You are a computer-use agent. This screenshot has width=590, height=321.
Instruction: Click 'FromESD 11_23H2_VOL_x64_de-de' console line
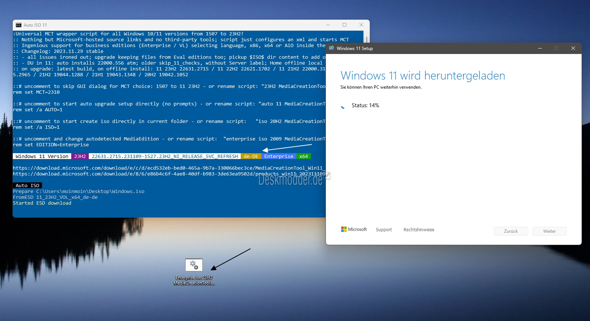tap(55, 197)
